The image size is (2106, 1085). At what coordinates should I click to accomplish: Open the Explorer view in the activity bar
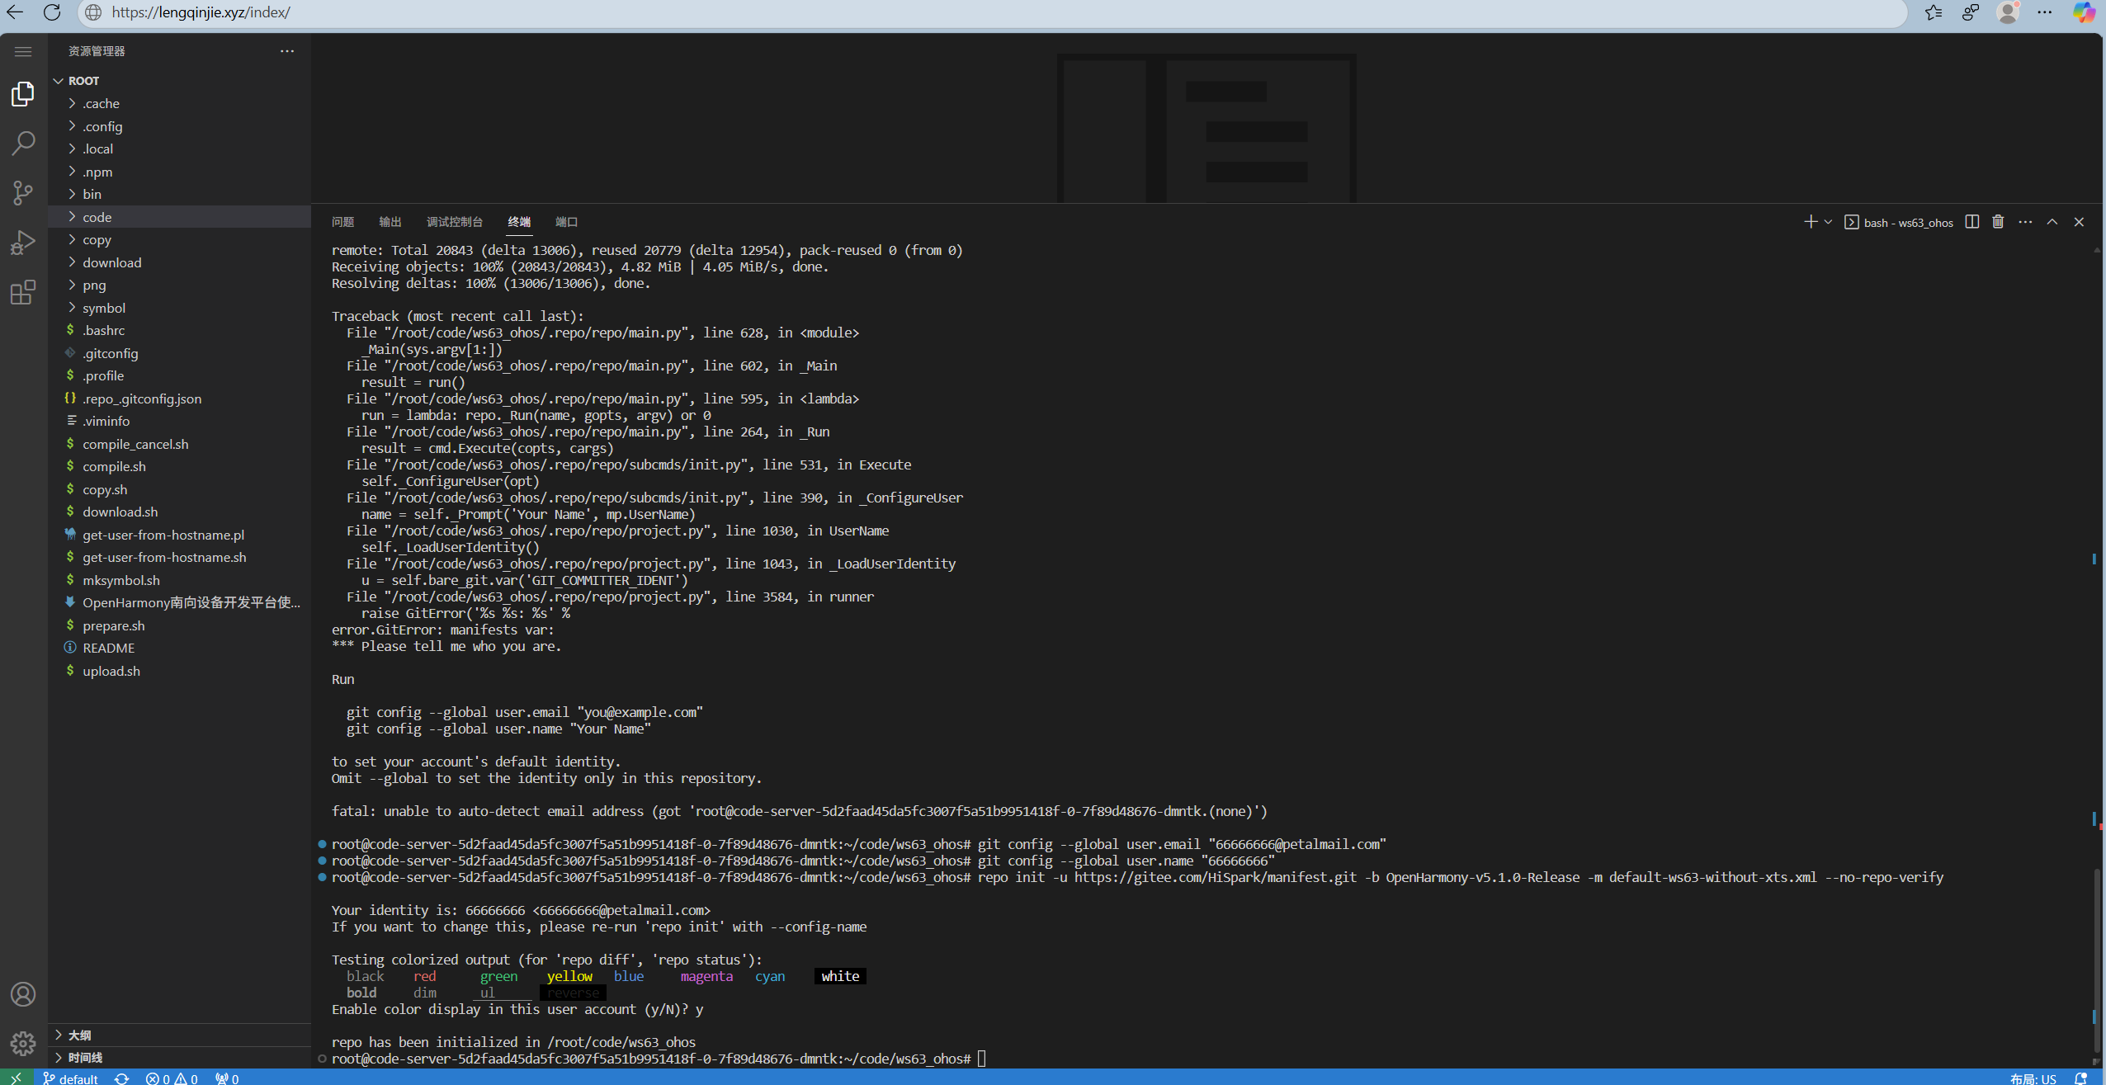click(x=22, y=93)
